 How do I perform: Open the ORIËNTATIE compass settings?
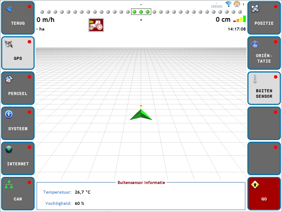point(264,53)
